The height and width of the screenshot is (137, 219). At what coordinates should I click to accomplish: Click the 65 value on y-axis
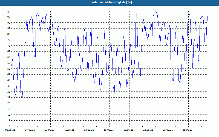pyautogui.click(x=9, y=52)
